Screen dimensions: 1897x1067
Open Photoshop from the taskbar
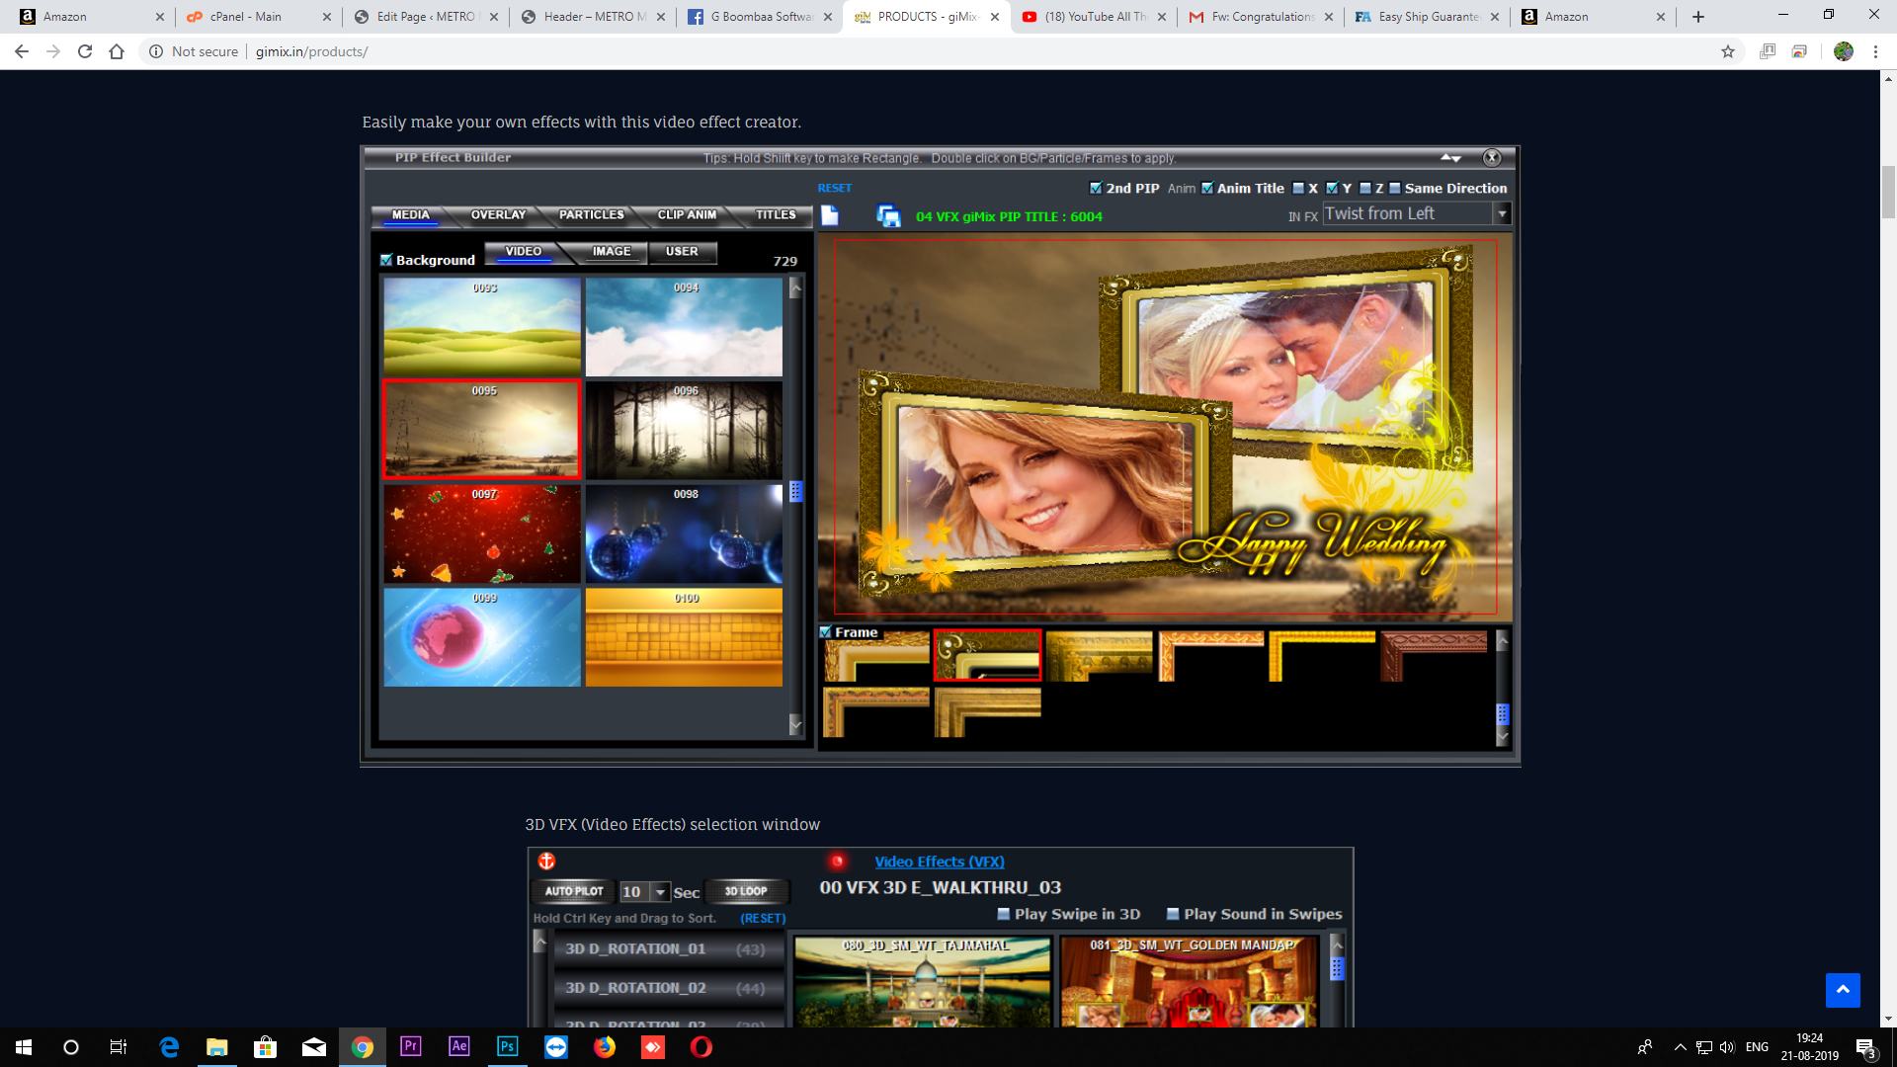(507, 1046)
